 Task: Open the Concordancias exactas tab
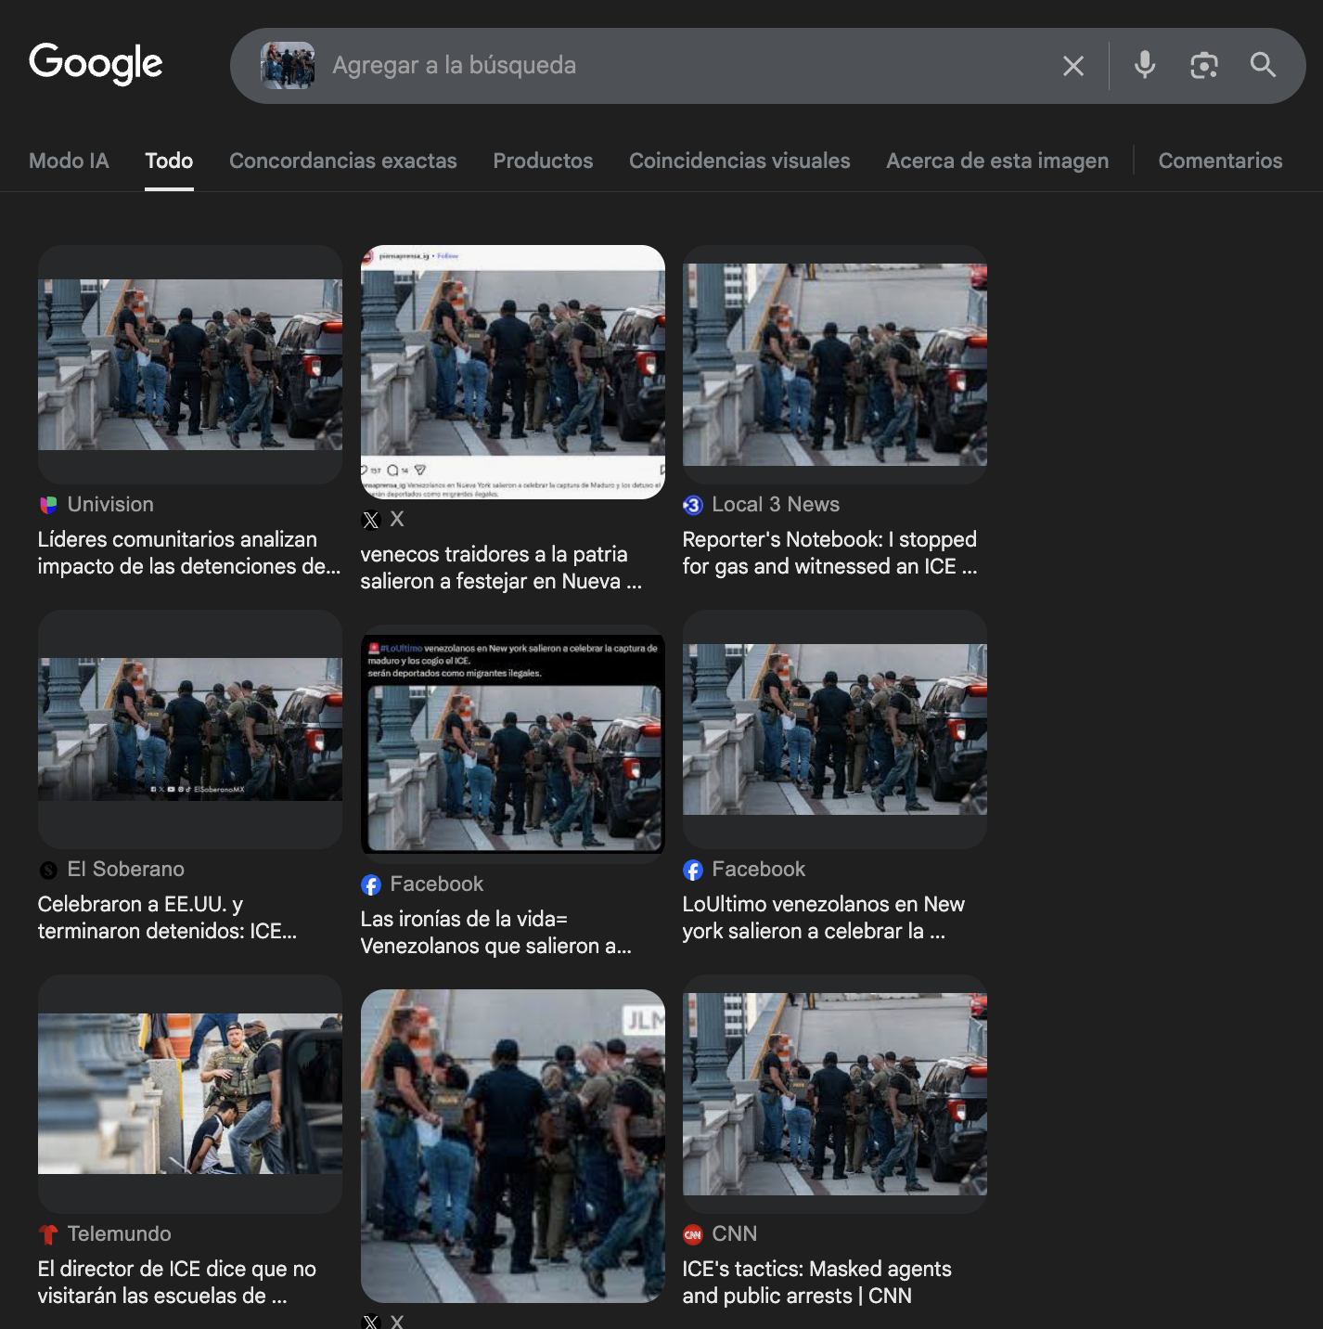click(342, 161)
